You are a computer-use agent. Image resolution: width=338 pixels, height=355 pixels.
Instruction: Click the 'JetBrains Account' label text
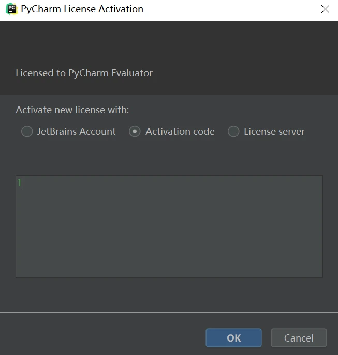pos(76,132)
